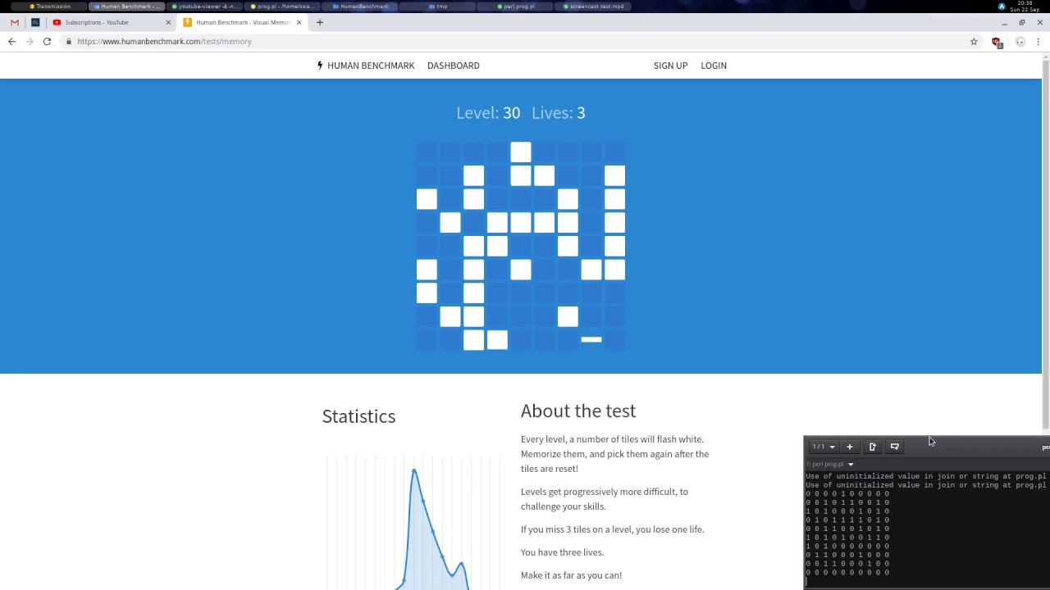1050x590 pixels.
Task: Click the terminal new window icon
Action: [895, 447]
